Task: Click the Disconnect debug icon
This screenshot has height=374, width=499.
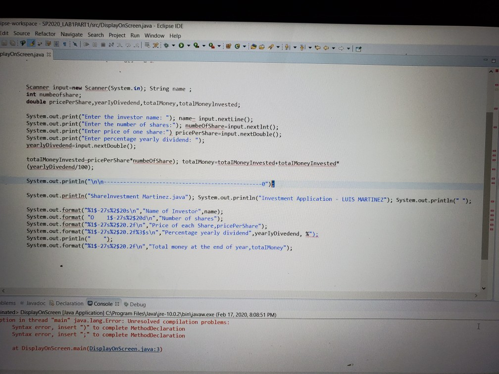Action: pyautogui.click(x=111, y=45)
